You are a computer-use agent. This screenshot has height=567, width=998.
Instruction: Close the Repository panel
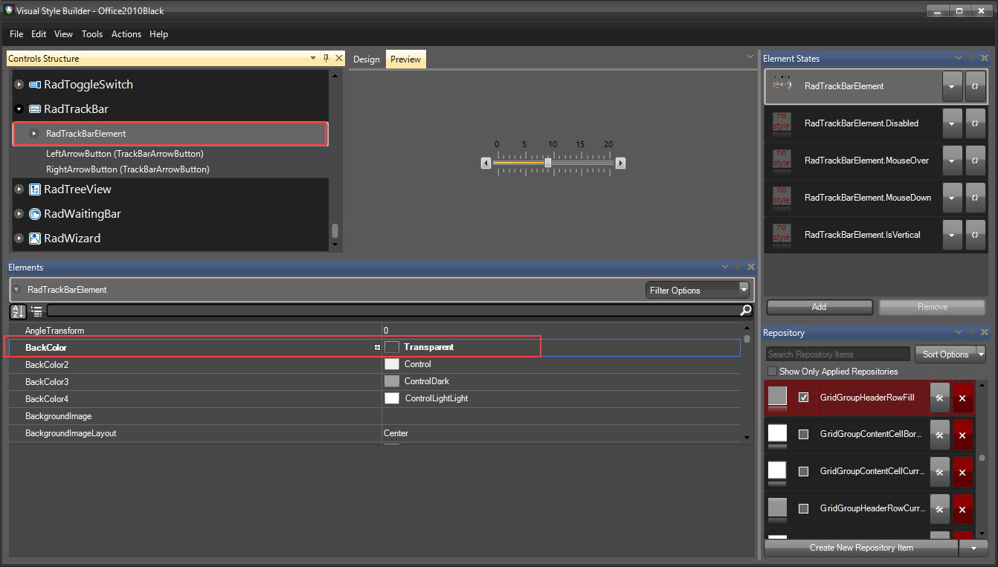(x=985, y=332)
